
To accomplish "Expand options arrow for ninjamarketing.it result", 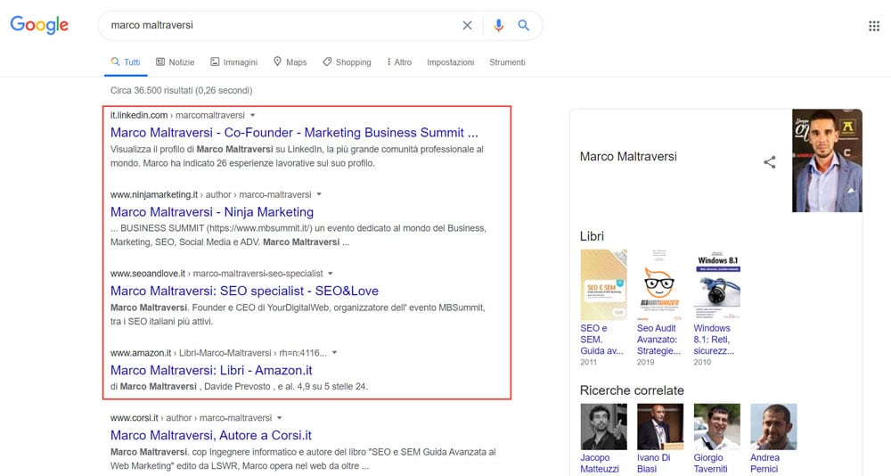I will click(319, 194).
